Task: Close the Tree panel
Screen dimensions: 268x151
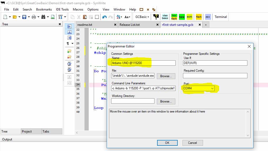Action: (x=60, y=24)
